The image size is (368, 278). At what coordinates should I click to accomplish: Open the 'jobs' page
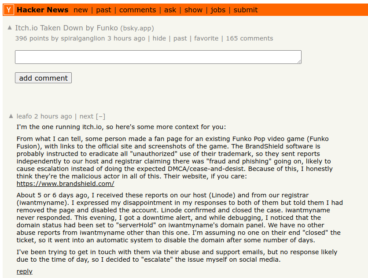(x=218, y=10)
